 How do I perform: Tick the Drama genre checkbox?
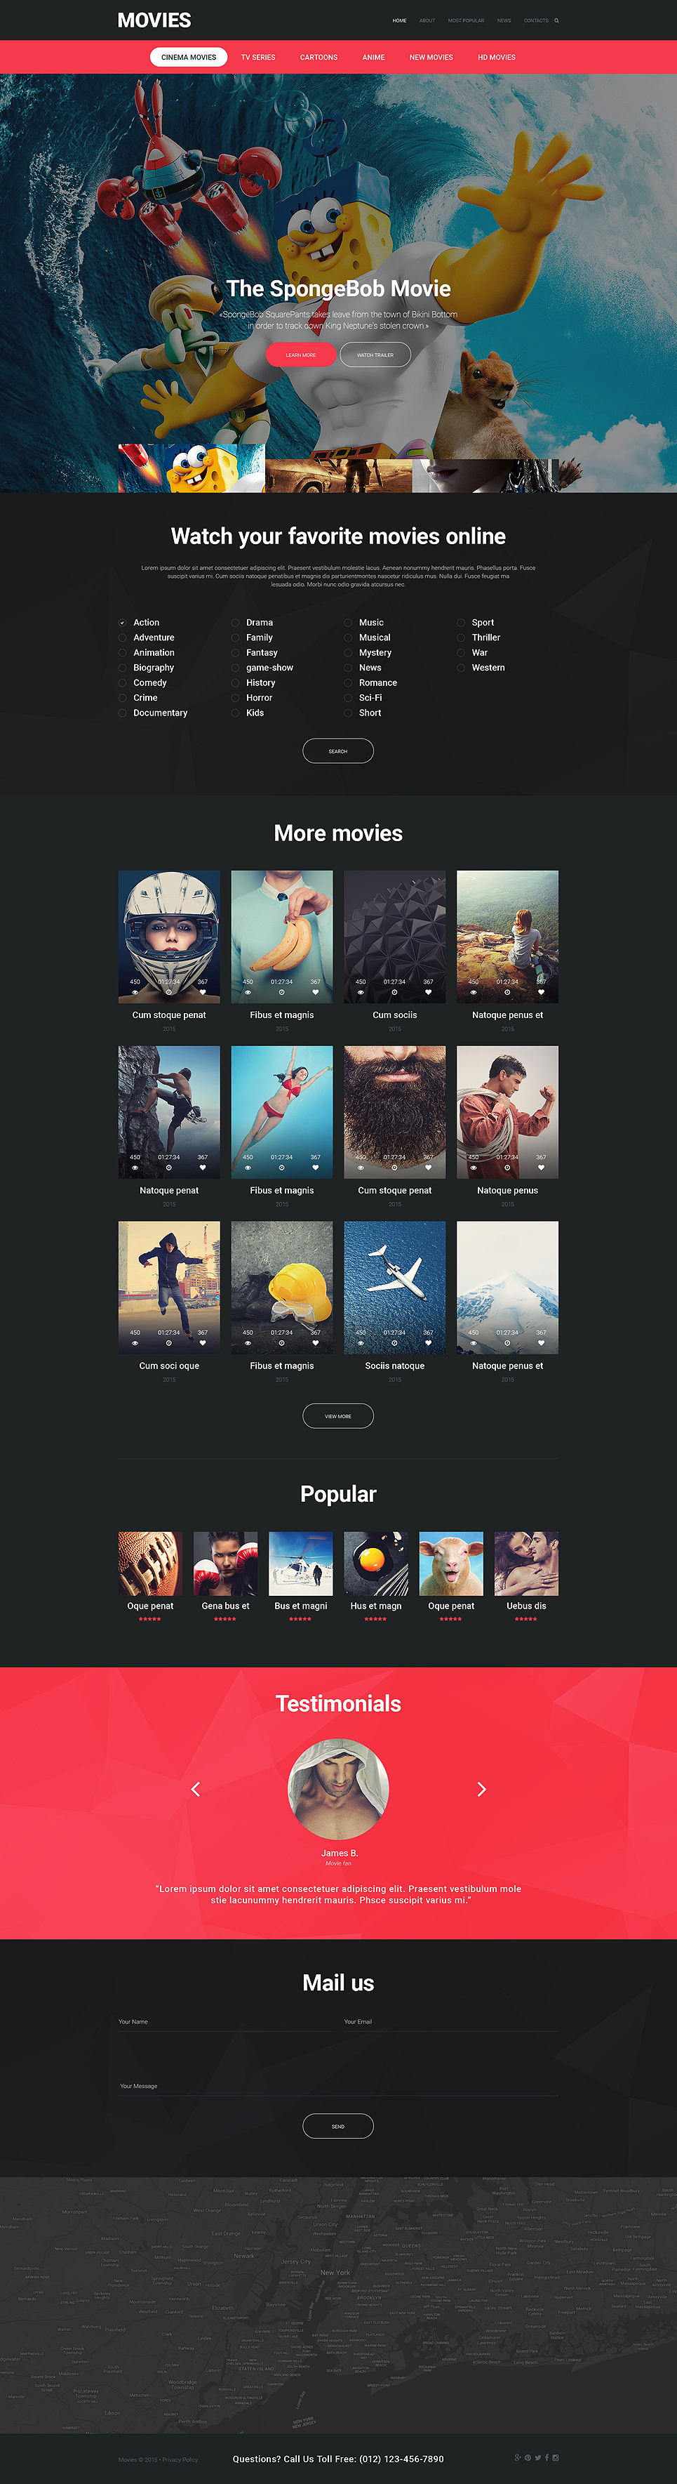click(235, 623)
